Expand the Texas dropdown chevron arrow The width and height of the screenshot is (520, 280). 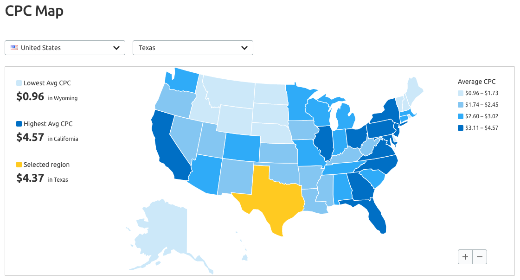[x=244, y=48]
